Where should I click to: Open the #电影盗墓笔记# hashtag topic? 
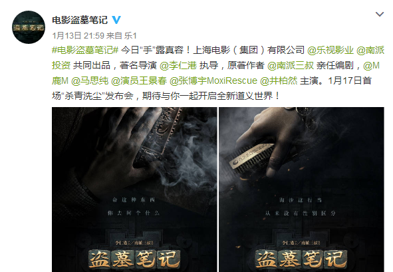point(85,50)
